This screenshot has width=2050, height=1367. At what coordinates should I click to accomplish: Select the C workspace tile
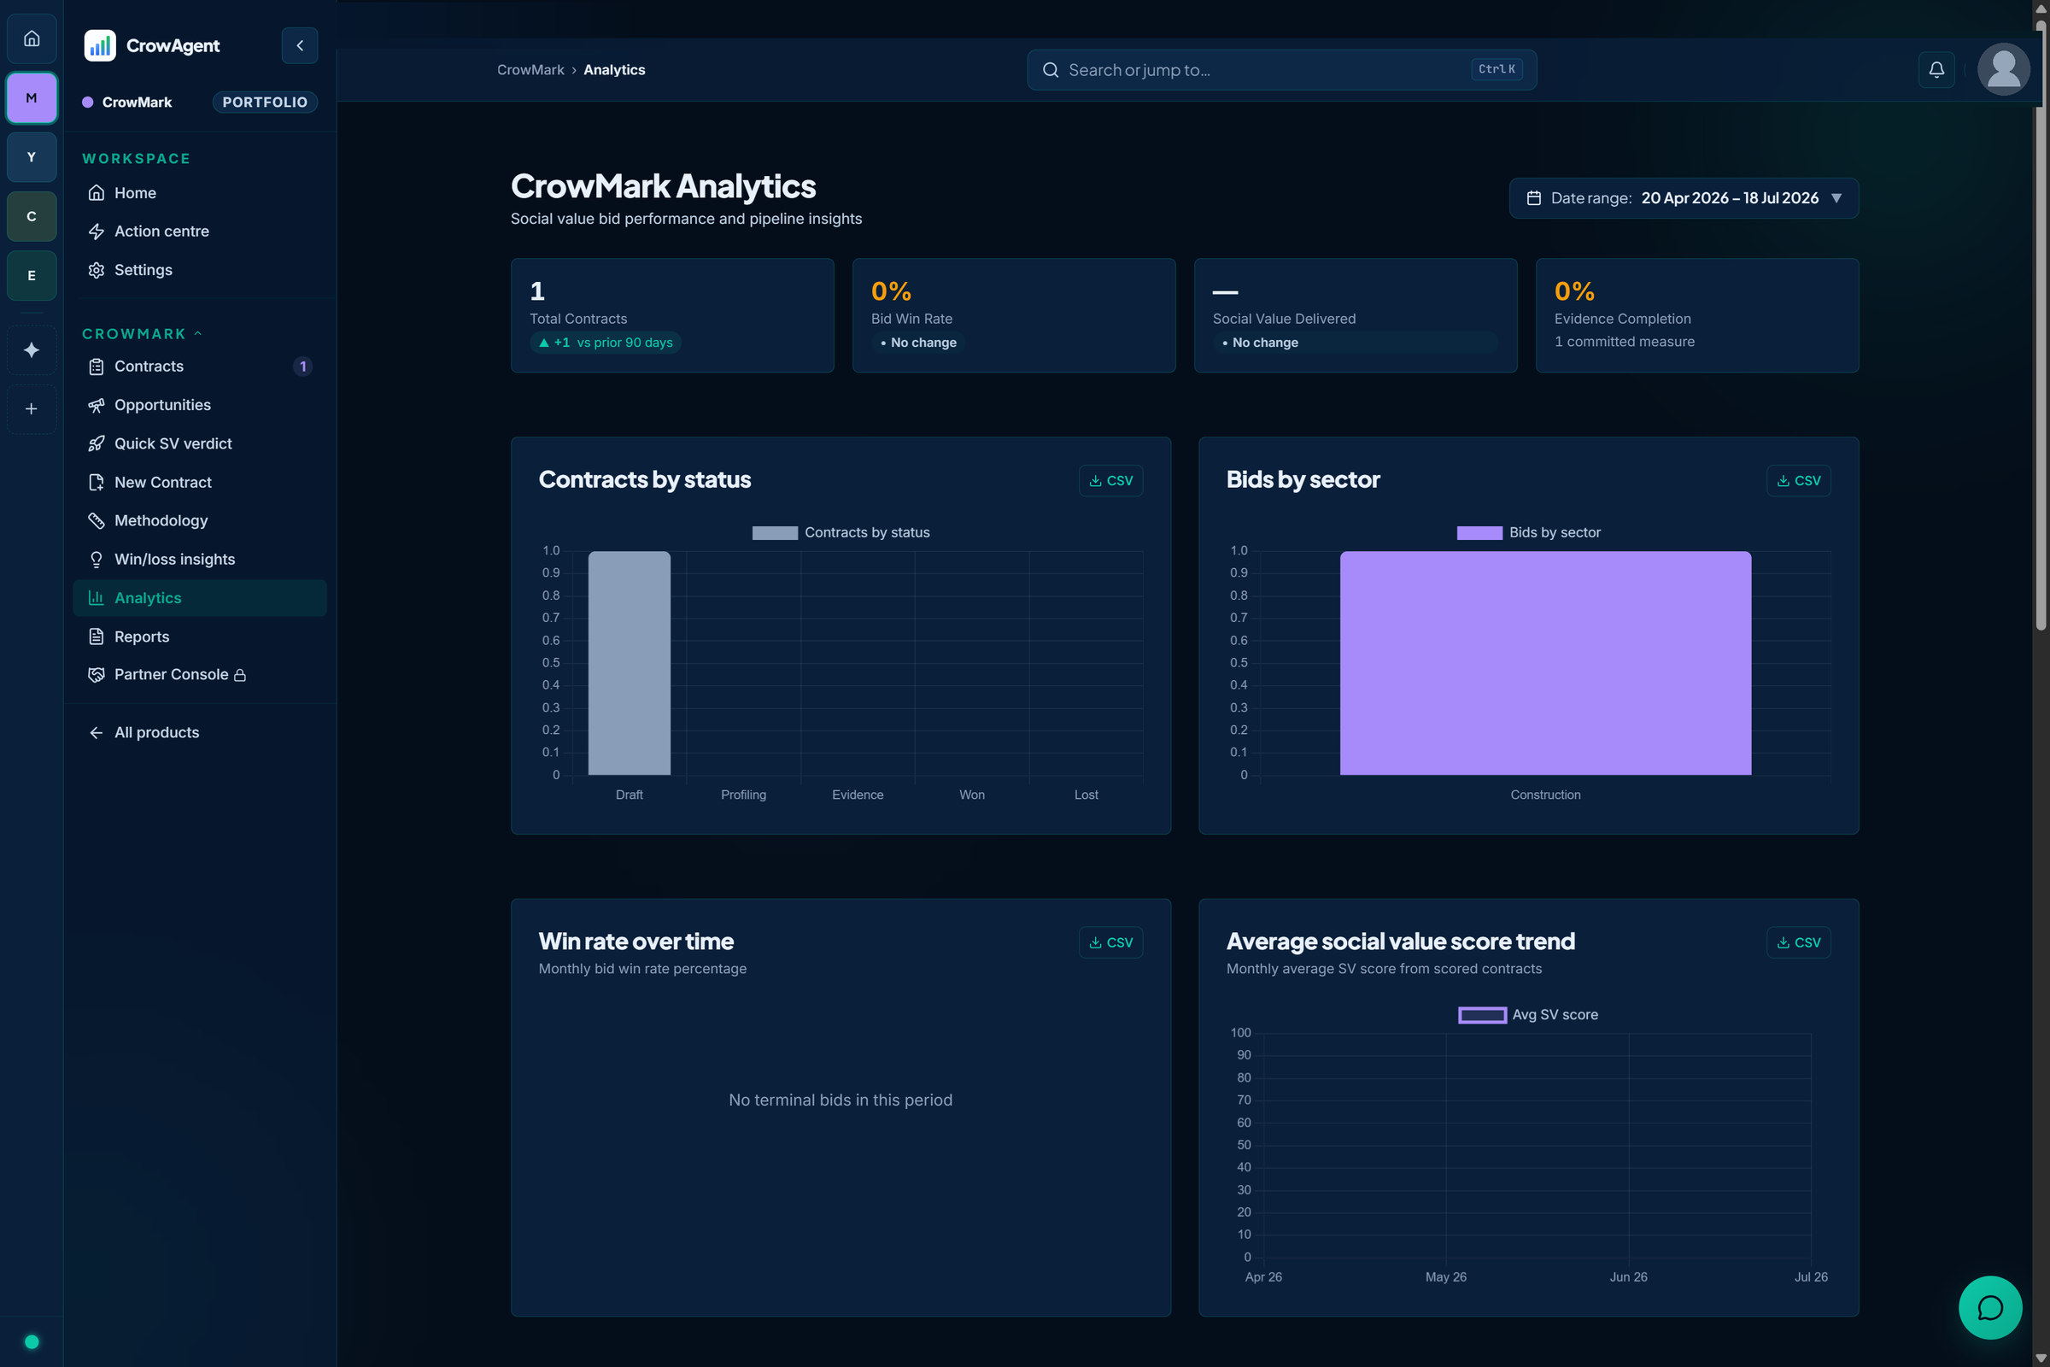[x=32, y=216]
